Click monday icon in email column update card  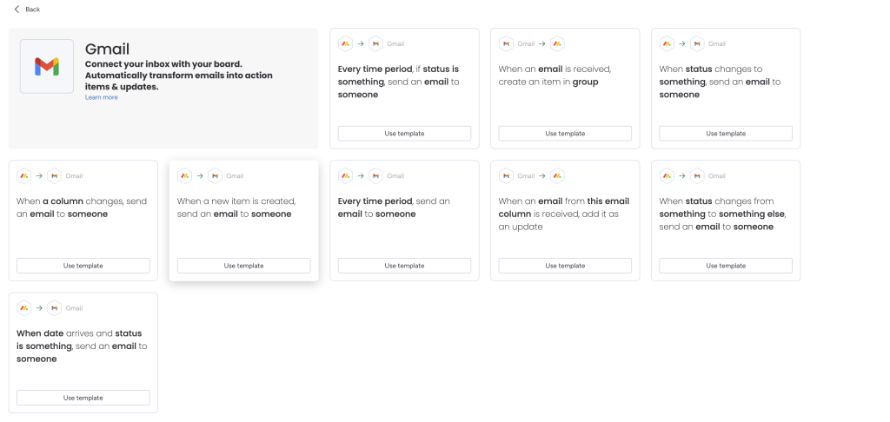coord(557,175)
